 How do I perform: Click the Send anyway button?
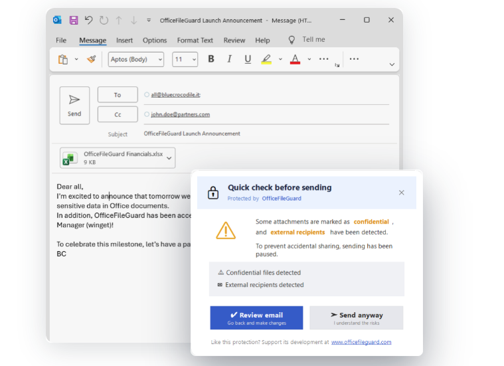(357, 318)
